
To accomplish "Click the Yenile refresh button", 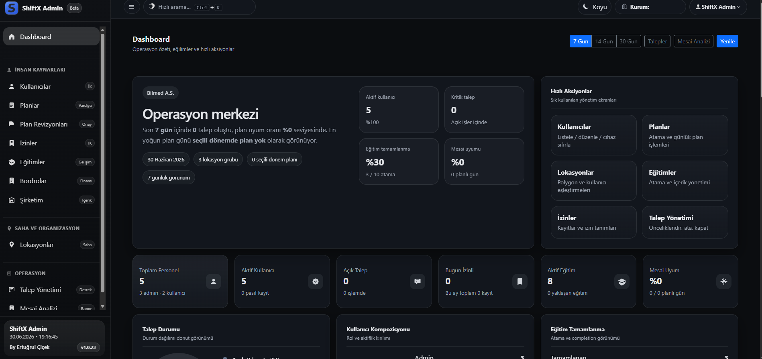I will [727, 41].
